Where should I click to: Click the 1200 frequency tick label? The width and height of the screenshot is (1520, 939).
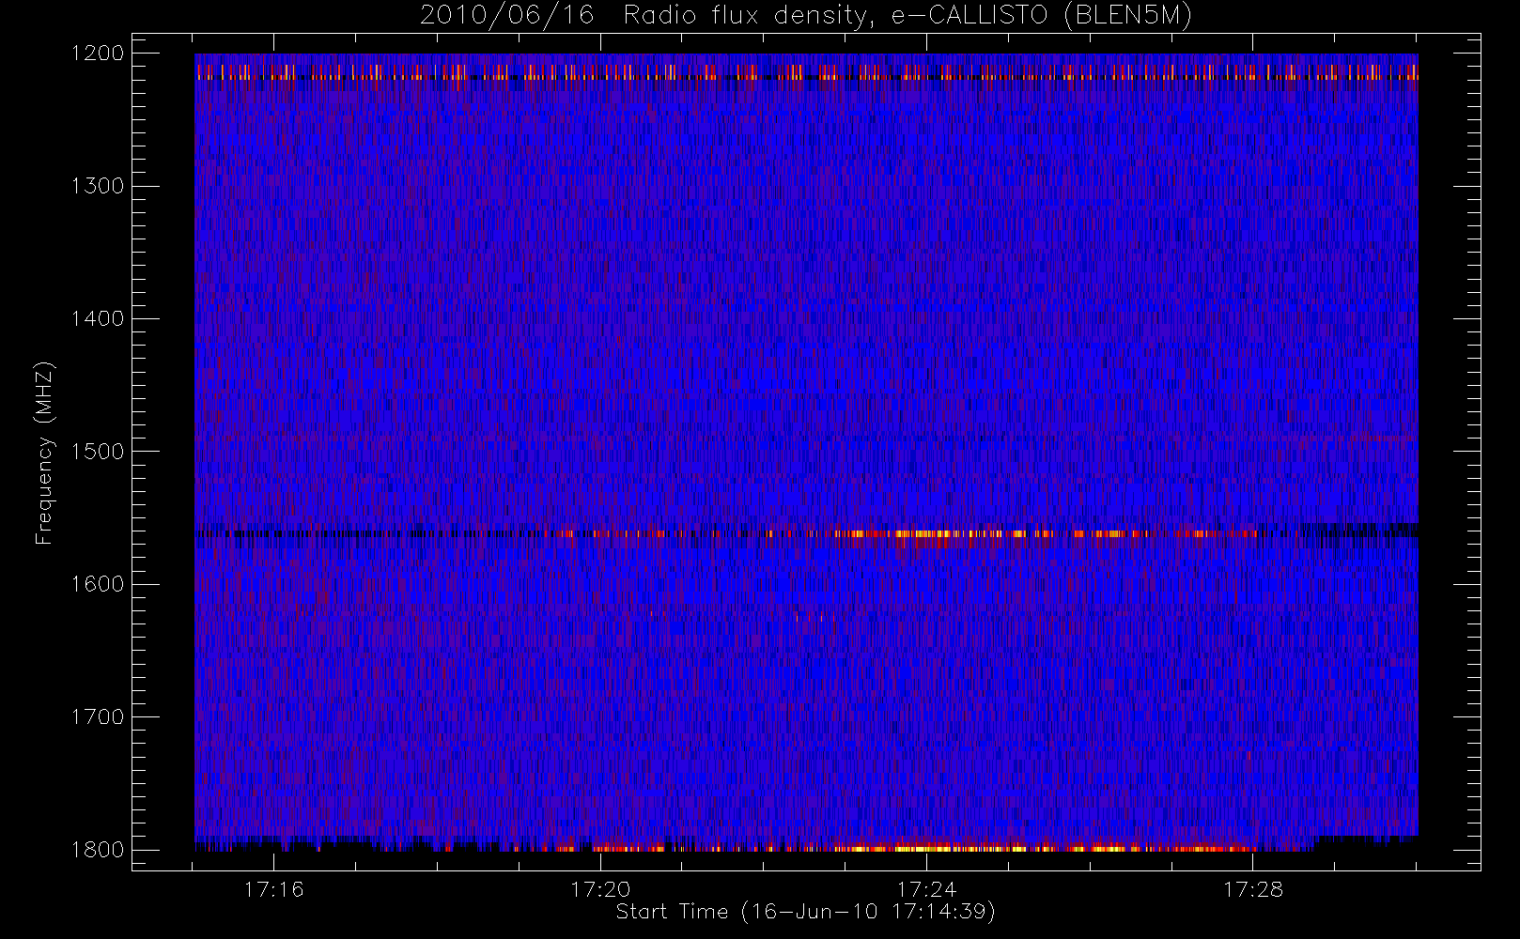tap(98, 54)
